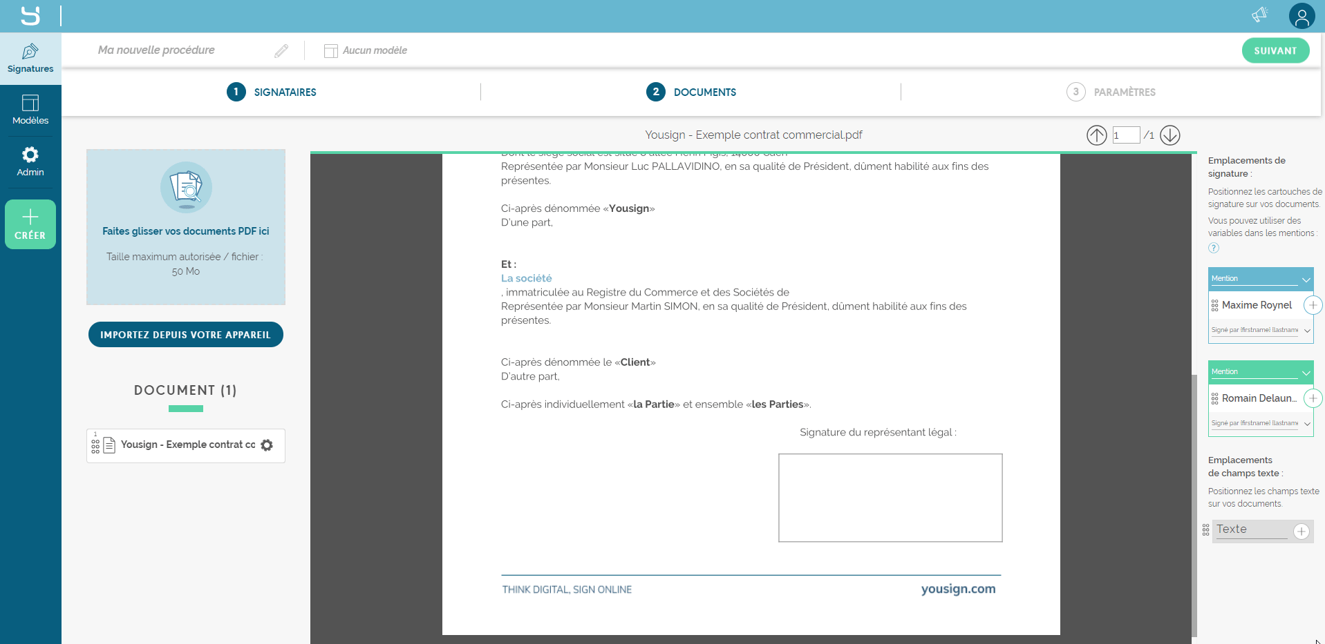
Task: Click Importez depuis votre appareil button
Action: click(x=186, y=335)
